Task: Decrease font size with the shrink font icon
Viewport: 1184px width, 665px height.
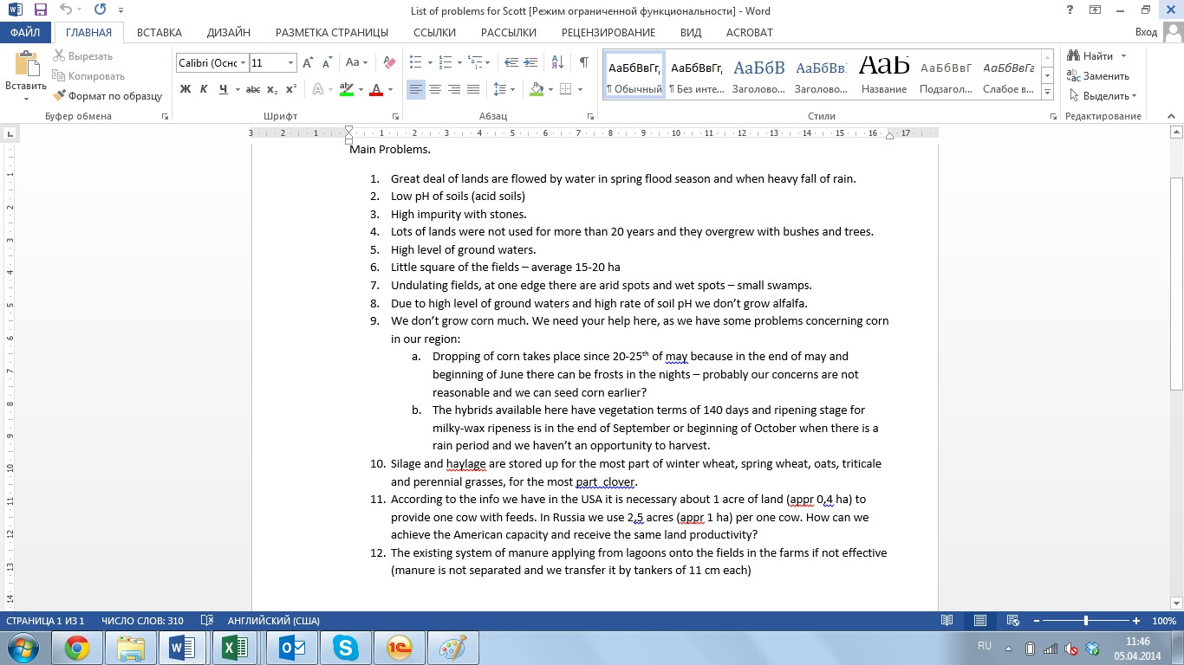Action: (327, 62)
